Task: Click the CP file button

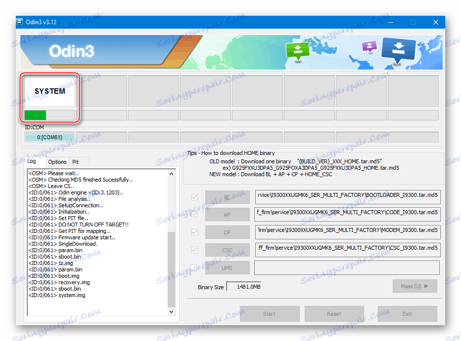Action: [x=227, y=232]
